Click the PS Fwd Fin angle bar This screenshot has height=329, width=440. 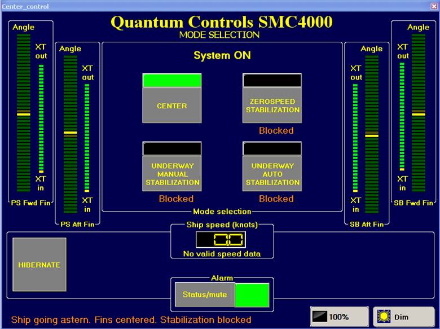pos(24,112)
